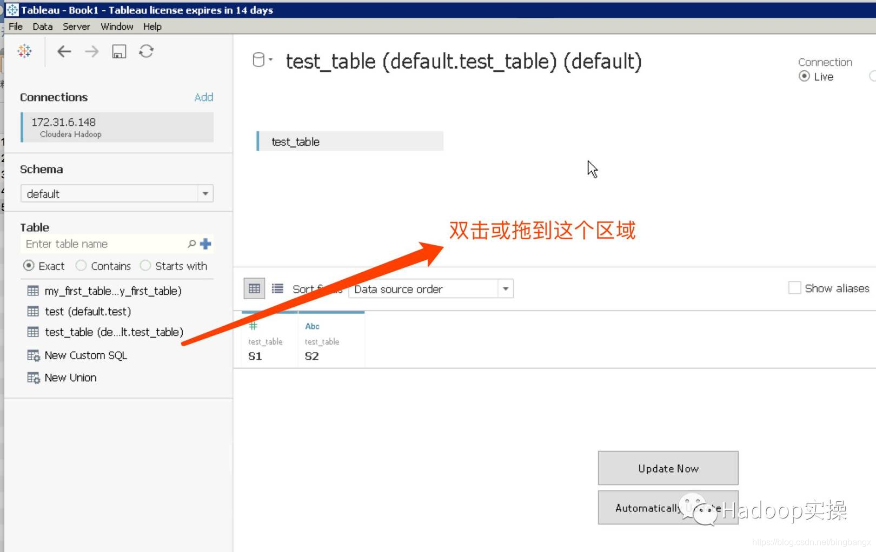Enable the Show aliases checkbox
Screen dimensions: 876x552
(794, 288)
